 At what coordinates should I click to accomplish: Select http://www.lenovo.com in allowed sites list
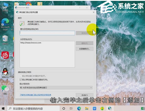31,43
